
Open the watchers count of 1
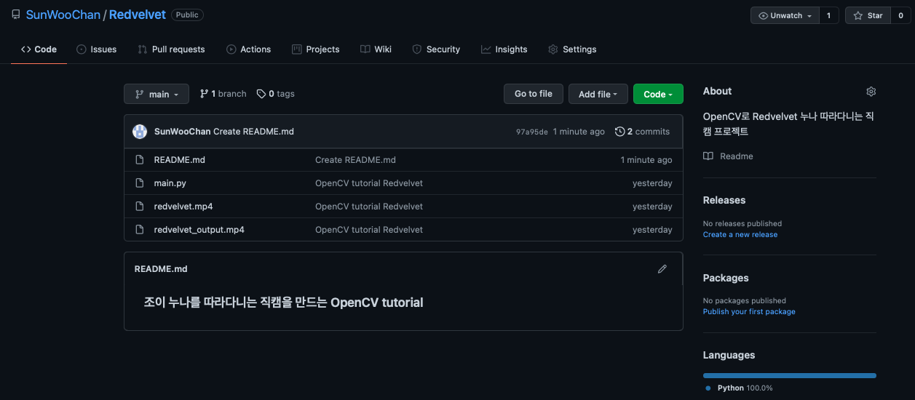(x=828, y=15)
